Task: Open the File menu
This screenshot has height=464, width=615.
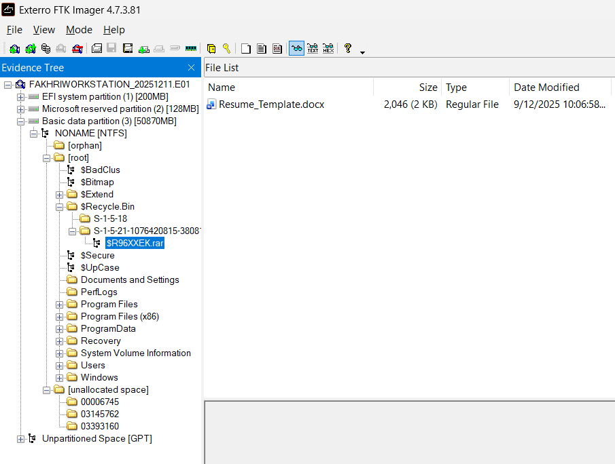Action: point(14,30)
